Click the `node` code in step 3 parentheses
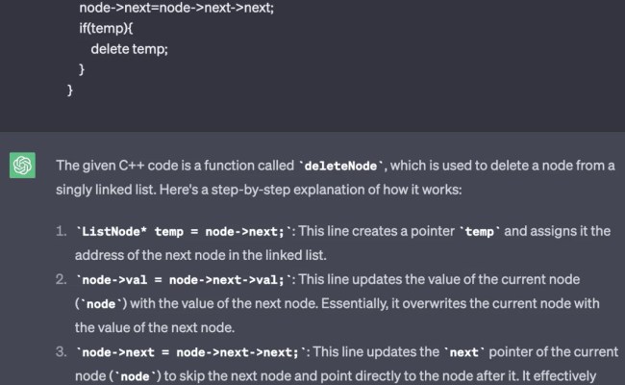Viewport: 625px width, 385px height. [135, 376]
